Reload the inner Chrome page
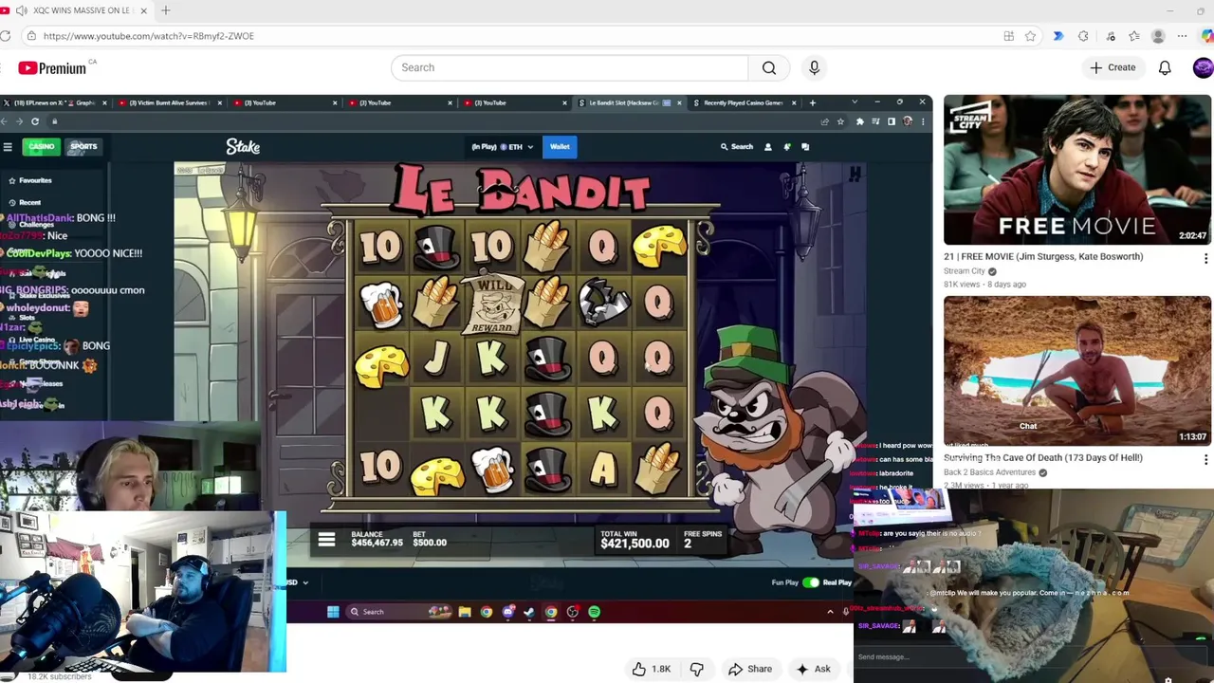 [35, 121]
